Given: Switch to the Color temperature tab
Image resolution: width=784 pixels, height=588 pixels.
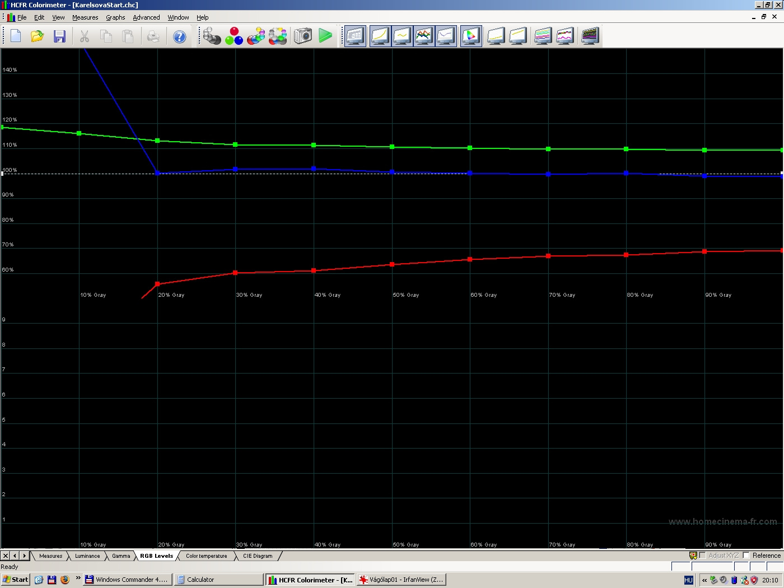Looking at the screenshot, I should [x=207, y=556].
